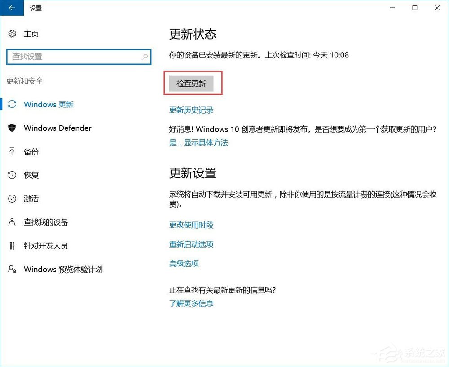
Task: Select the 更新和安全 heading
Action: (24, 81)
